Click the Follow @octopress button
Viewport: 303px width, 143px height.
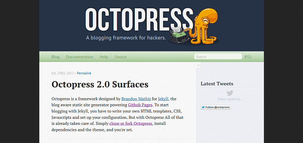tap(216, 107)
